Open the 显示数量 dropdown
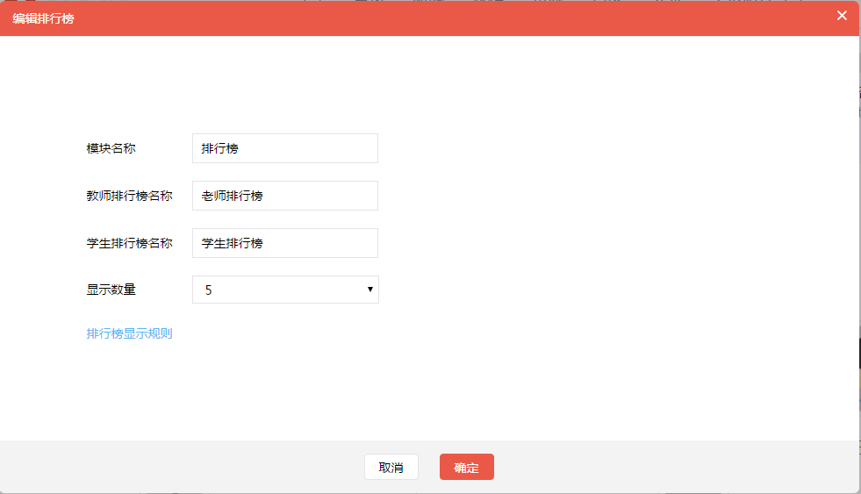 (x=285, y=290)
